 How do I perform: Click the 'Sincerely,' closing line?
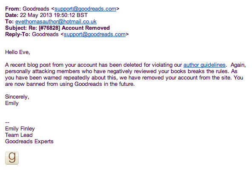pos(17,97)
